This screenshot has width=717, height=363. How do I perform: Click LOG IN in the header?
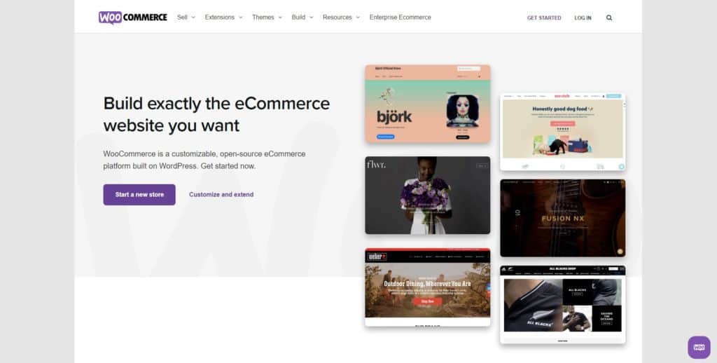(x=583, y=18)
